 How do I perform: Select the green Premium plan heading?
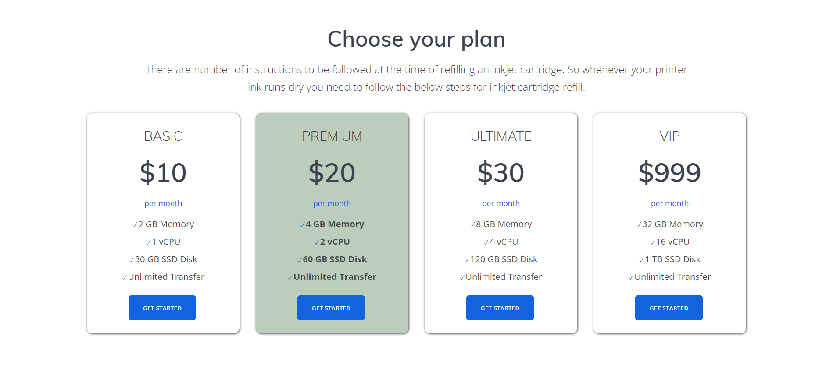click(332, 136)
